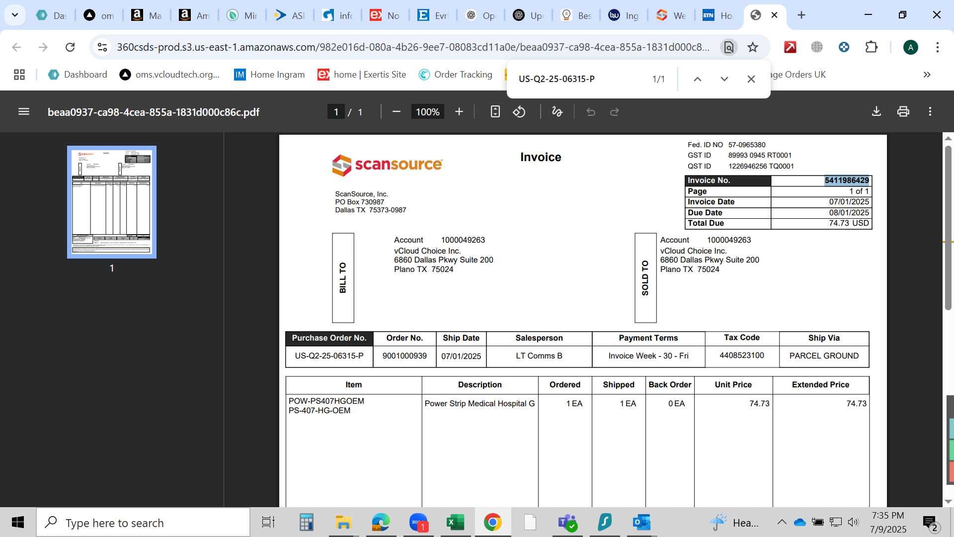Click total due 74.73 USD

849,223
